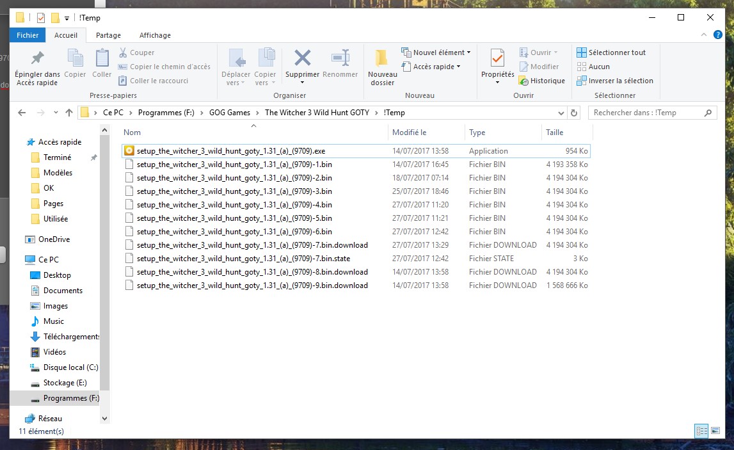Open the Copier vers dropdown
Screen dimensions: 734x450
(x=265, y=67)
